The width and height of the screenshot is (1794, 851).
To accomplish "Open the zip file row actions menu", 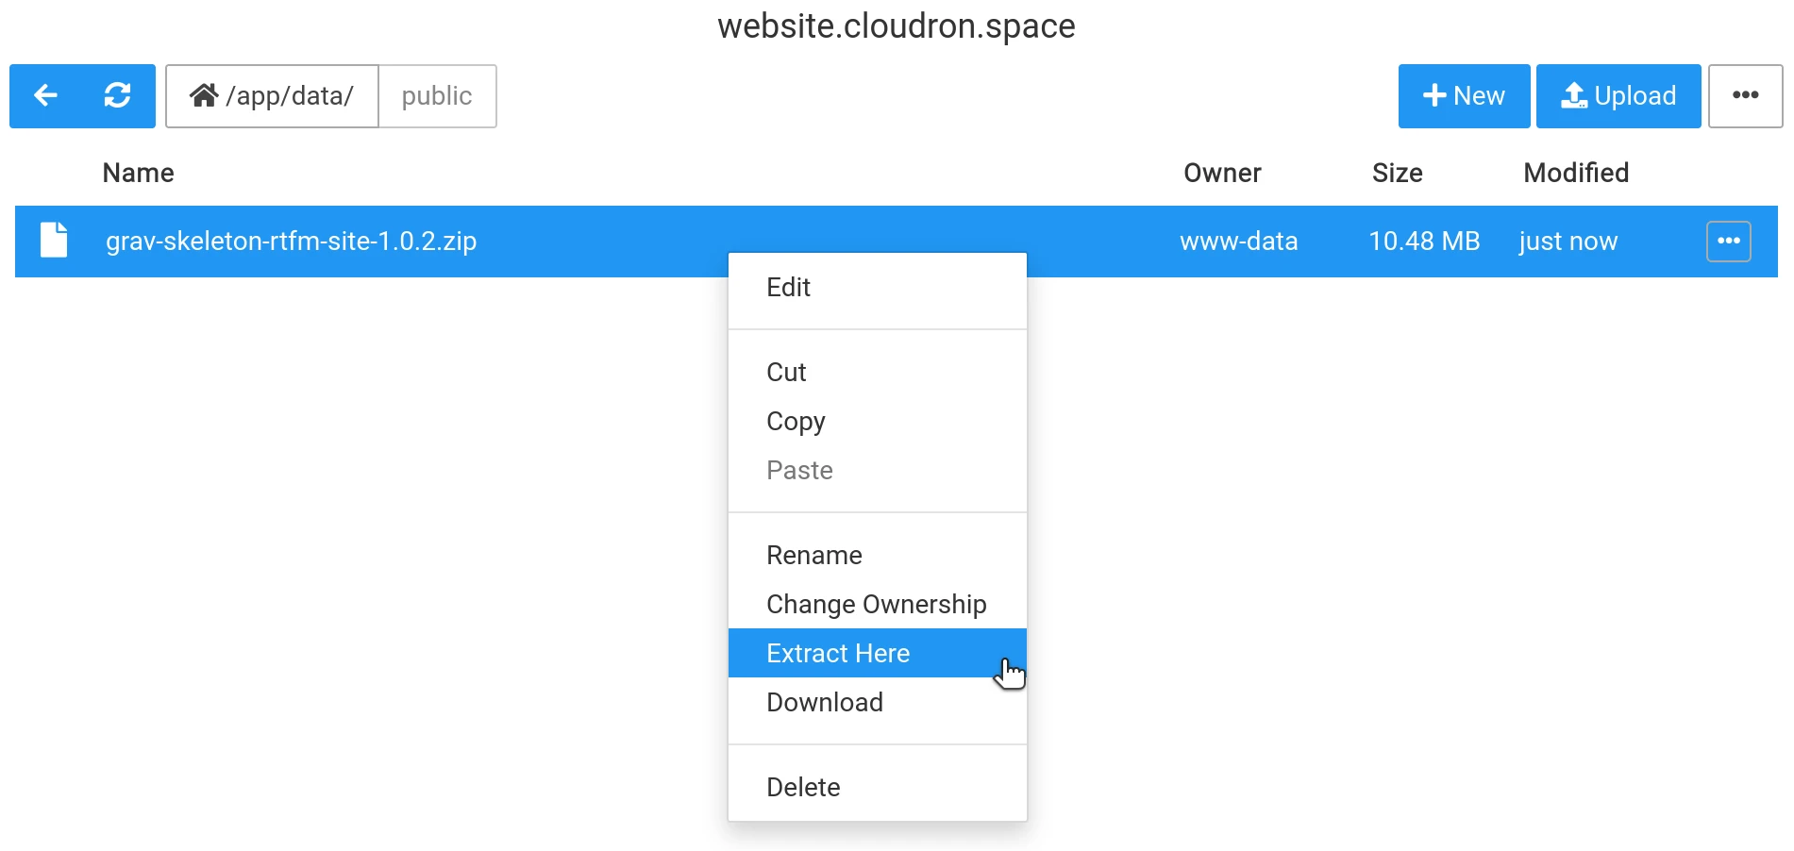I will click(1728, 241).
